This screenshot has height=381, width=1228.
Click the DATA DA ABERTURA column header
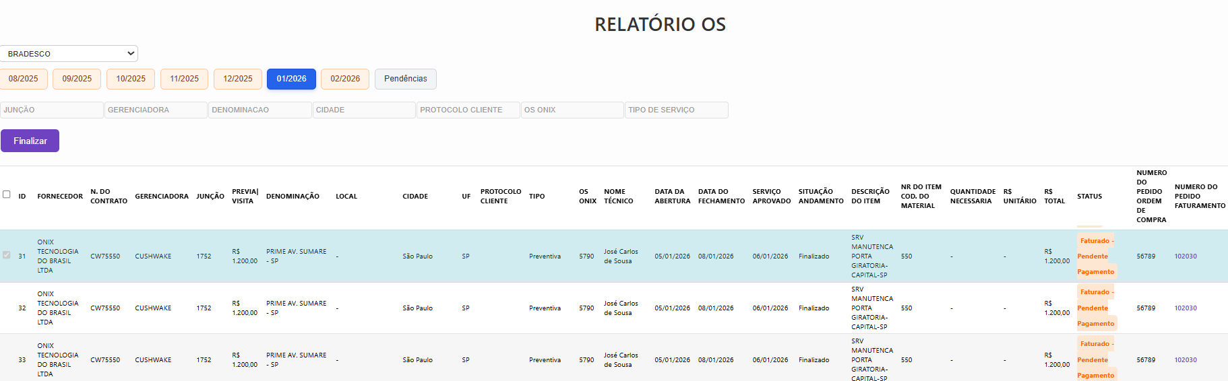pyautogui.click(x=672, y=197)
